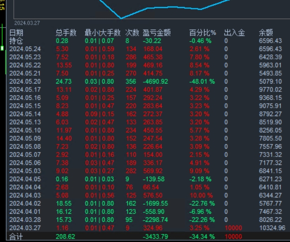The height and width of the screenshot is (242, 290).
Task: Select the 2024.04.04 date row
Action: [x=25, y=187]
